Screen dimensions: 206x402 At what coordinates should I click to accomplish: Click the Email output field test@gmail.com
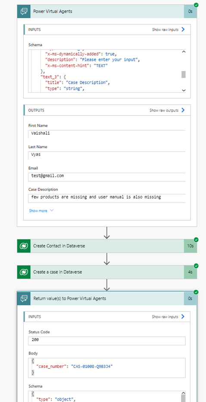click(107, 177)
